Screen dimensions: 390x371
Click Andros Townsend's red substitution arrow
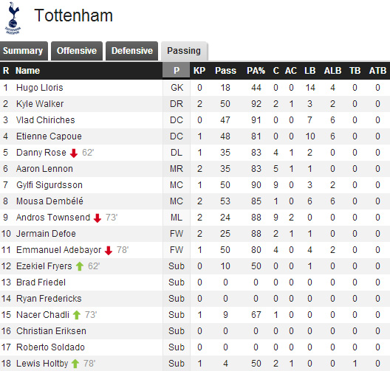pos(97,218)
